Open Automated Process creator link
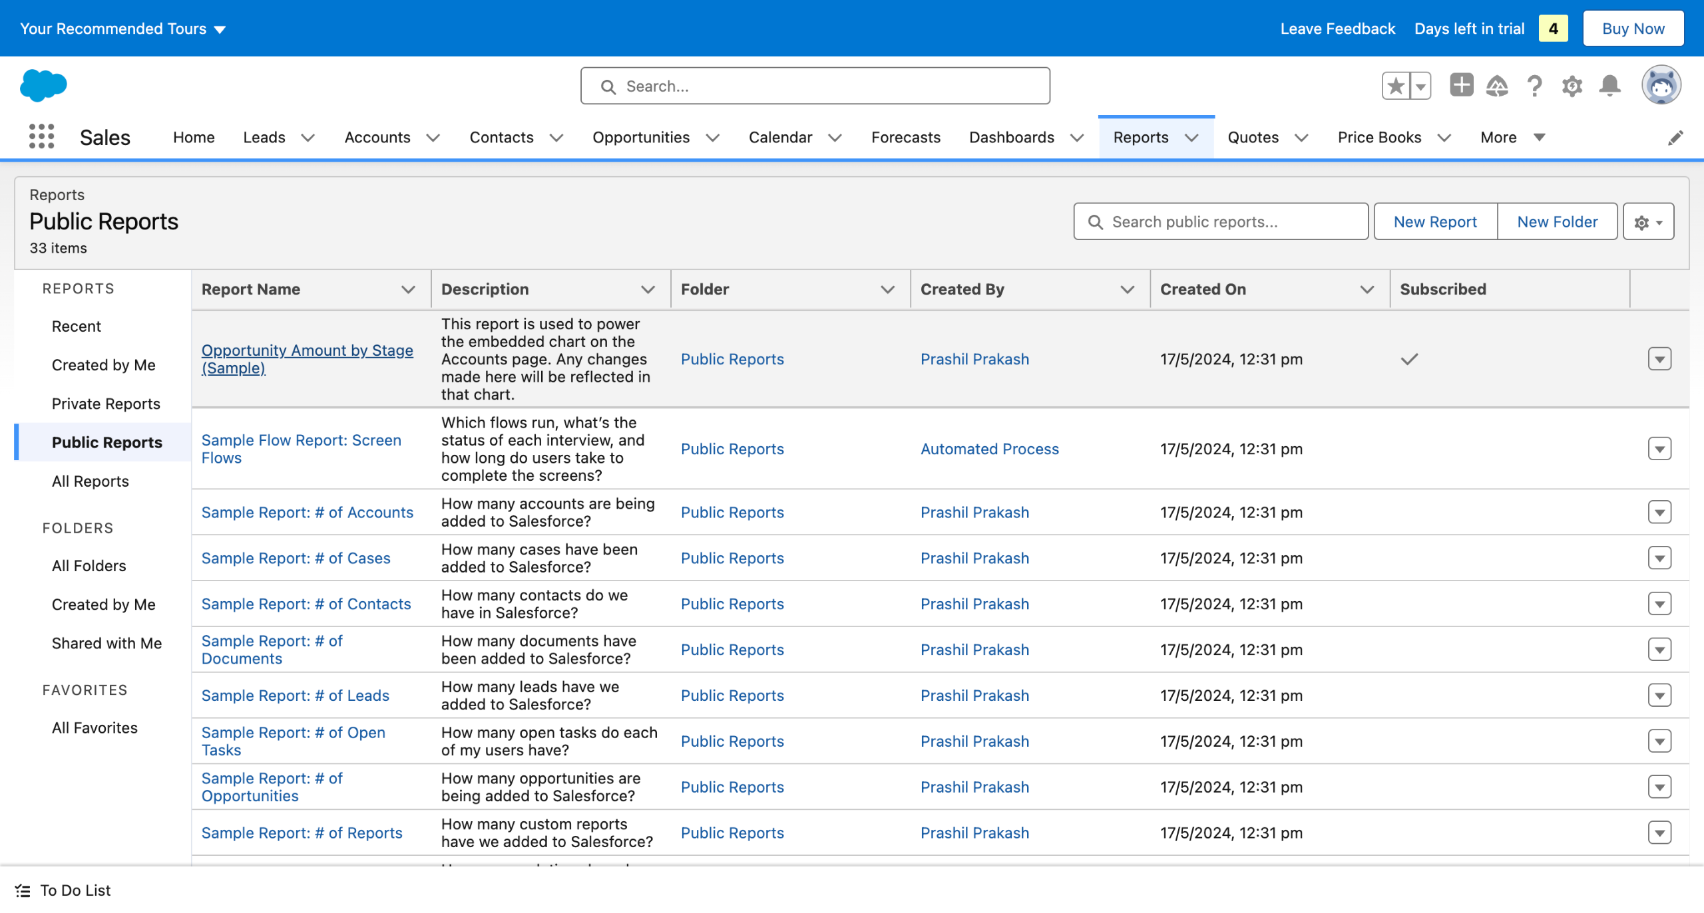The height and width of the screenshot is (913, 1704). tap(989, 450)
